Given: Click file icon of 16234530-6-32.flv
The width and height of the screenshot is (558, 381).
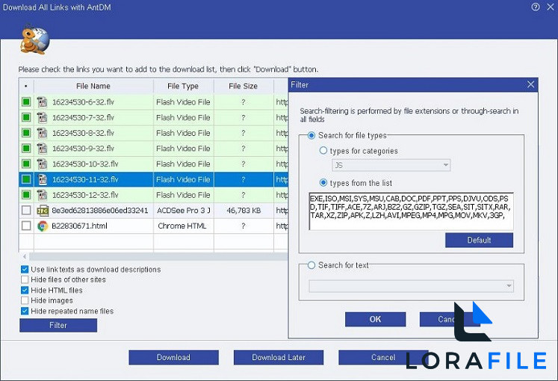Looking at the screenshot, I should click(43, 102).
